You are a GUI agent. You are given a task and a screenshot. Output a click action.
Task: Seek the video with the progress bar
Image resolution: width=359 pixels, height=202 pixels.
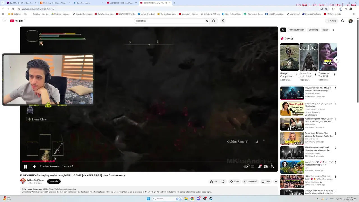[149, 161]
